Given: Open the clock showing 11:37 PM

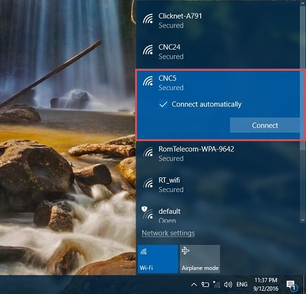Looking at the screenshot, I should (x=266, y=284).
